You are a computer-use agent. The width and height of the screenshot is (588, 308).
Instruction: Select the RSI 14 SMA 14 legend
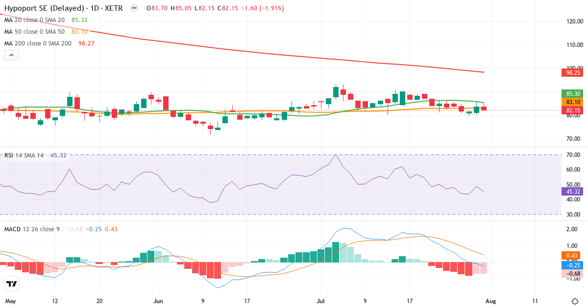tap(24, 155)
